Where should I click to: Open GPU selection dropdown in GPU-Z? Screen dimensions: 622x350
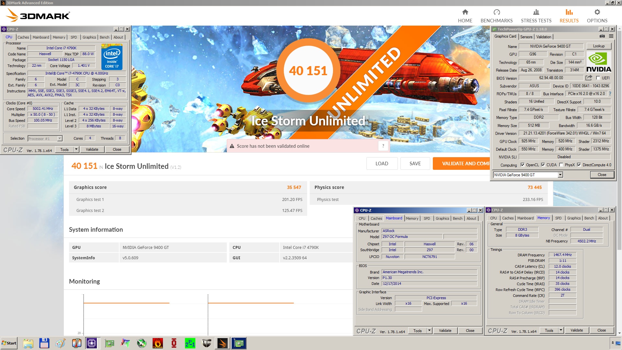(x=560, y=175)
